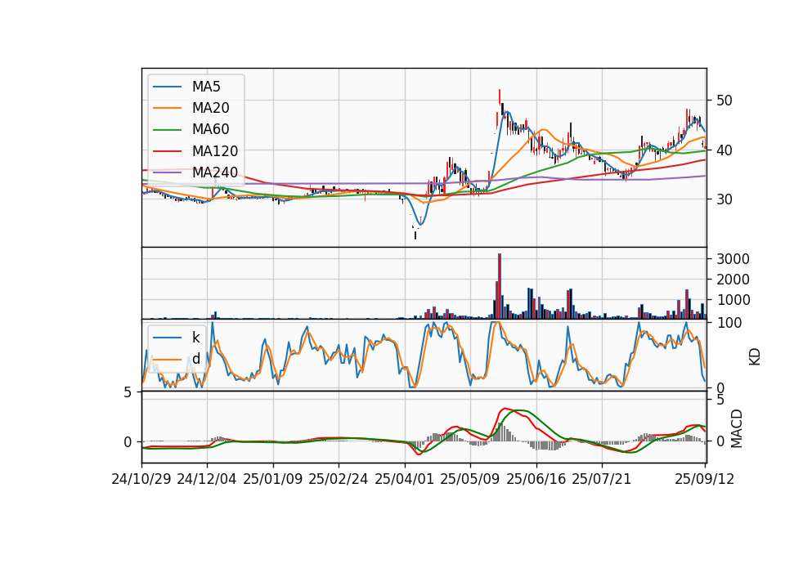Screen dimensions: 785x564
Task: Click the MA60 legend label
Action: [210, 130]
